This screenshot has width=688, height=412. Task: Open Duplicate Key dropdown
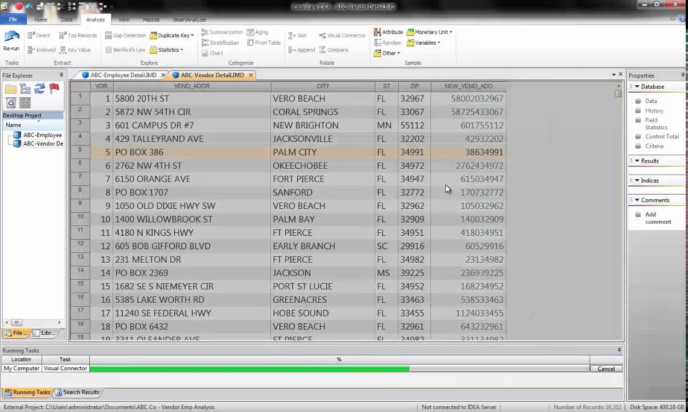(171, 35)
